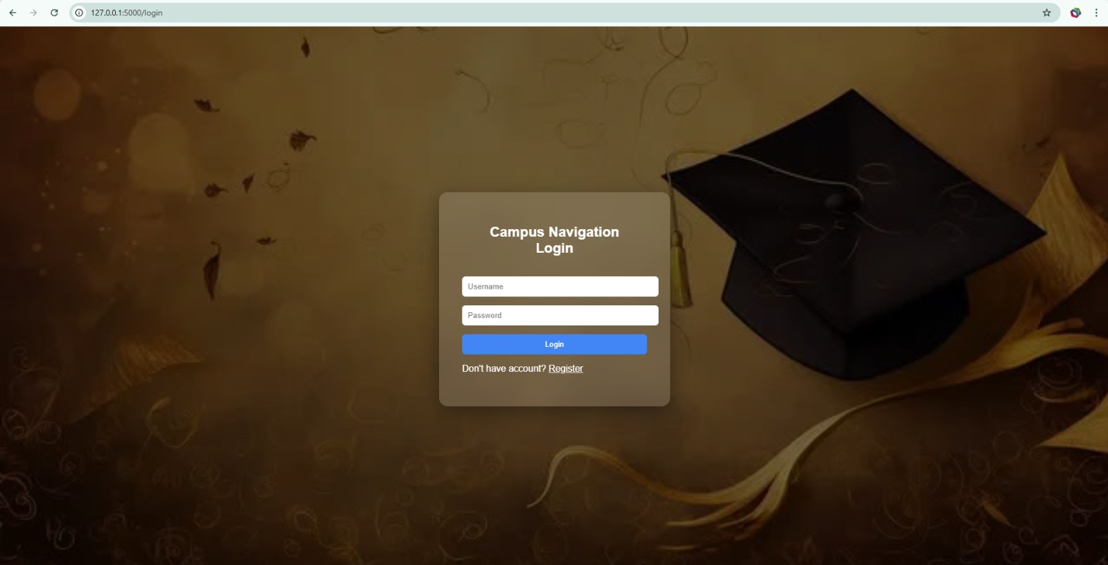Click the Campus Navigation Login heading
Image resolution: width=1108 pixels, height=565 pixels.
point(554,240)
